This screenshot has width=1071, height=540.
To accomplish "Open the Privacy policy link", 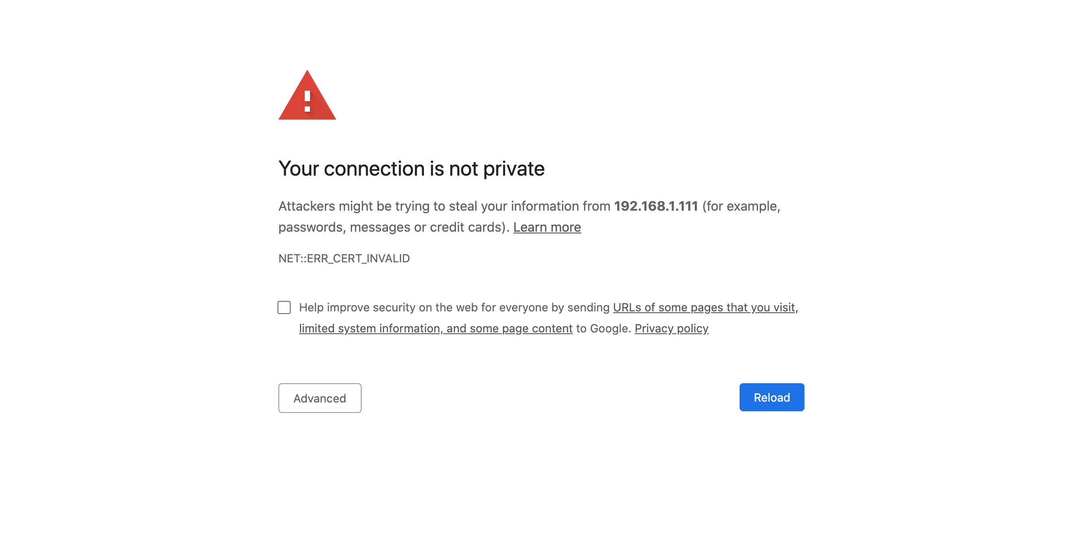I will (672, 328).
